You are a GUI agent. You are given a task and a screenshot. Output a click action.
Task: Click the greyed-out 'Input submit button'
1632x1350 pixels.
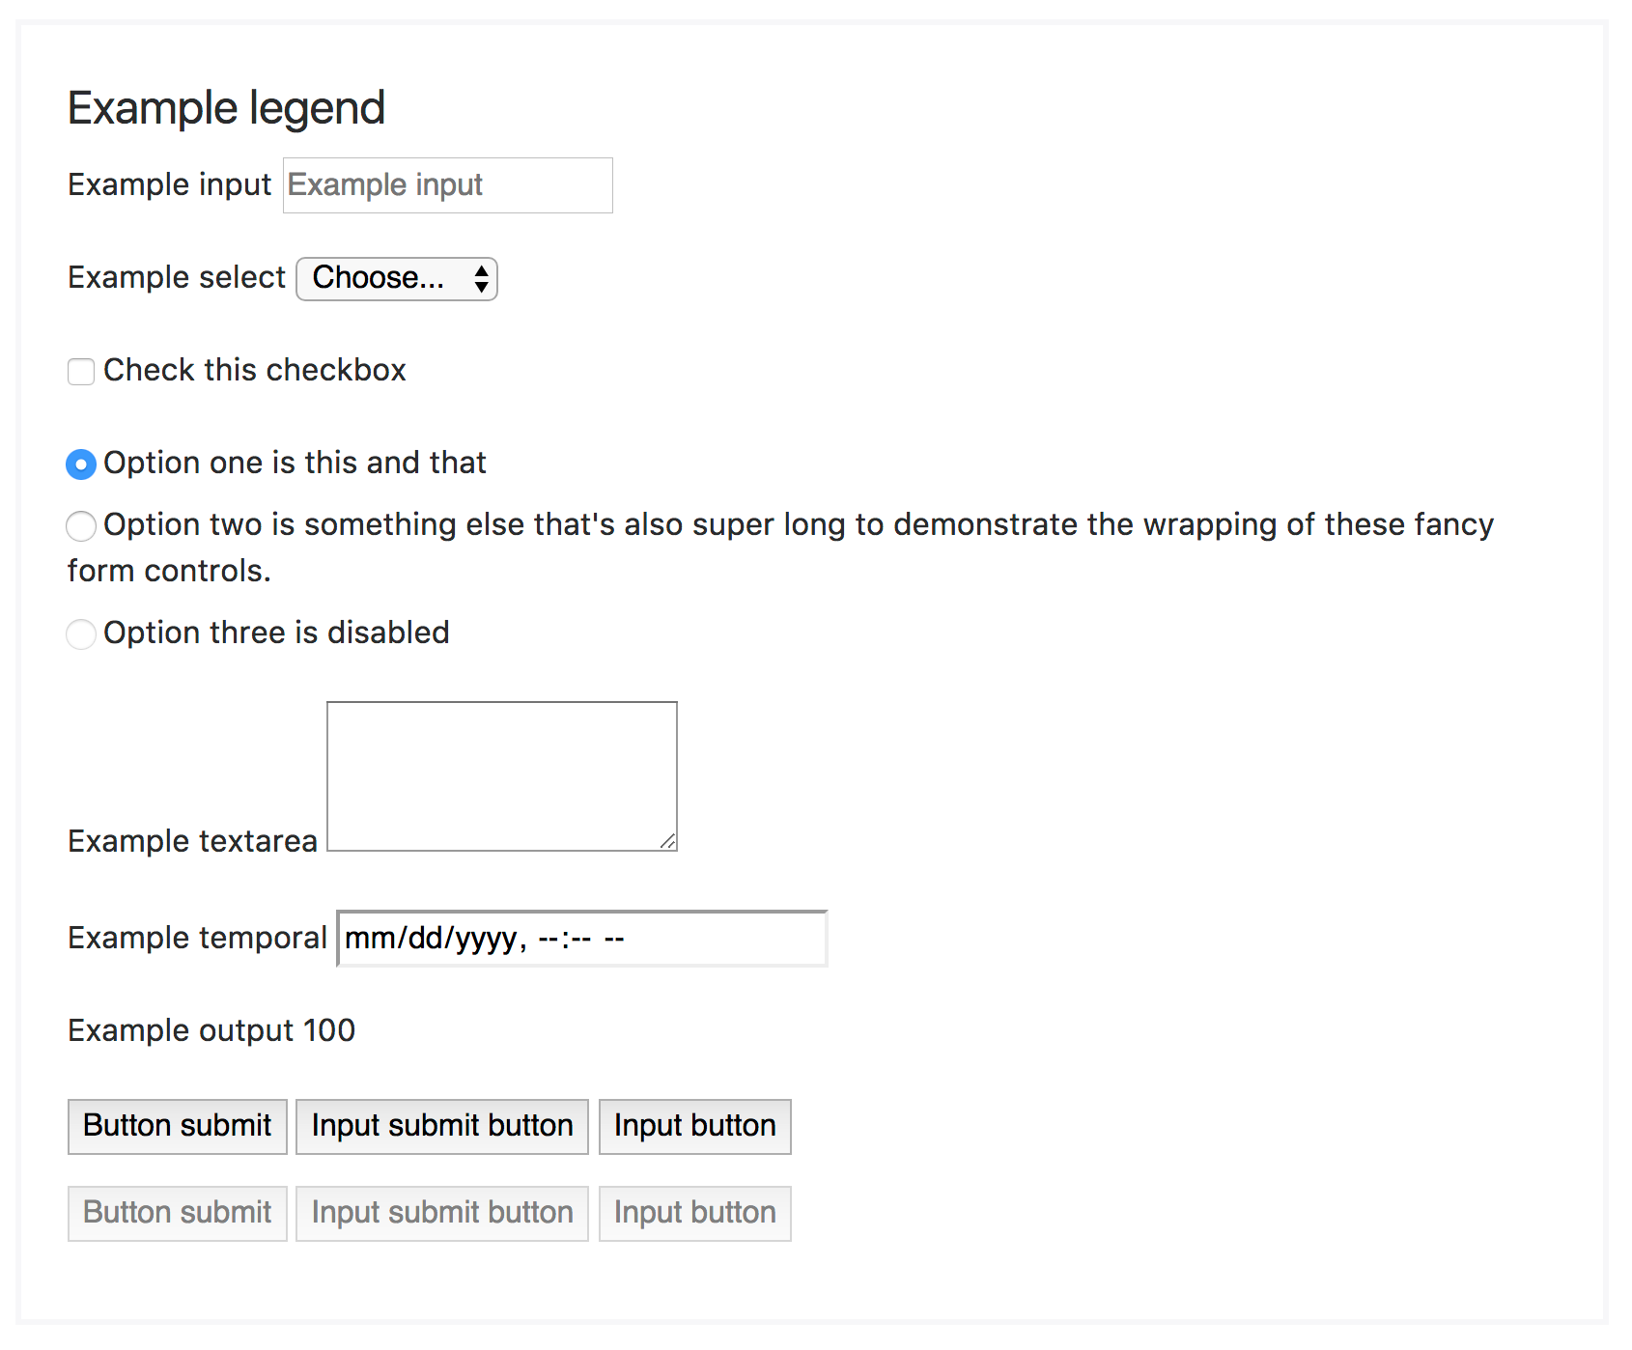442,1213
